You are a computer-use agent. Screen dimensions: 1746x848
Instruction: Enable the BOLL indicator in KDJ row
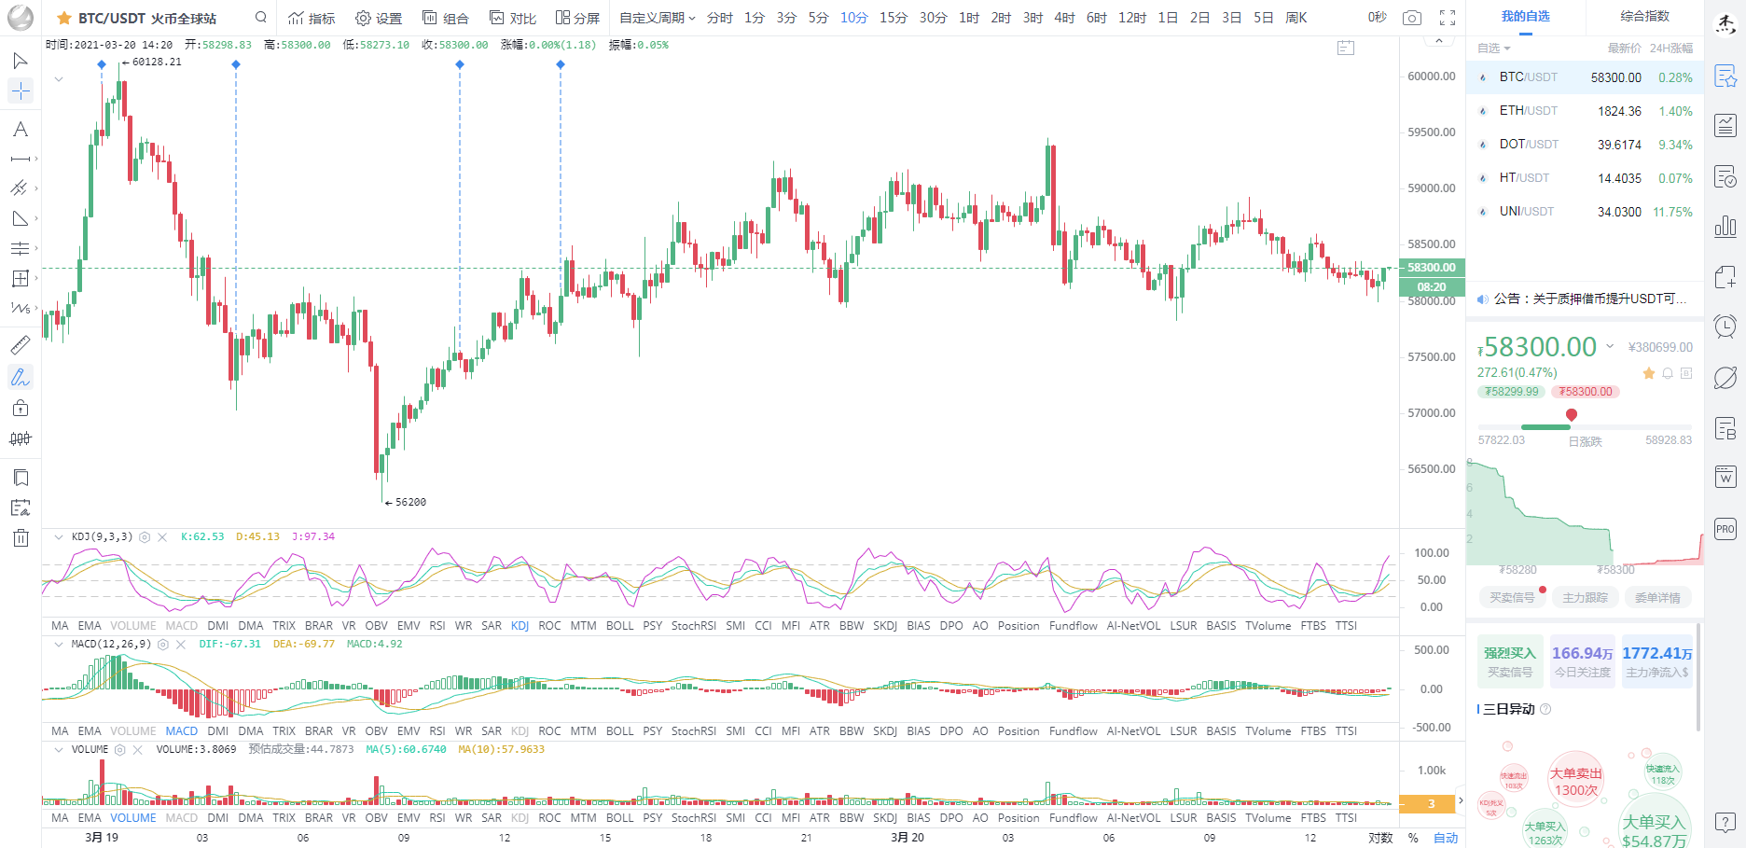[619, 626]
